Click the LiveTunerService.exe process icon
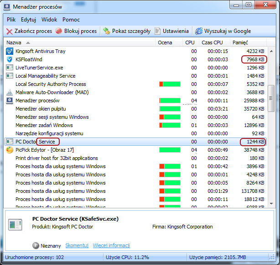The height and width of the screenshot is (265, 280). point(10,68)
